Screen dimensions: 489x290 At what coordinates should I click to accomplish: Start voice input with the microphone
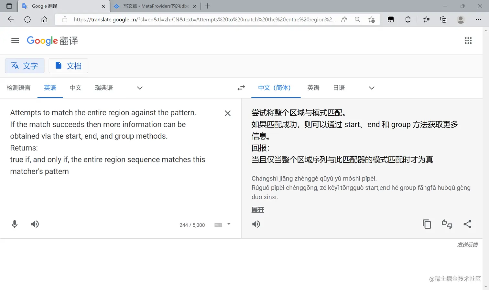pyautogui.click(x=15, y=224)
